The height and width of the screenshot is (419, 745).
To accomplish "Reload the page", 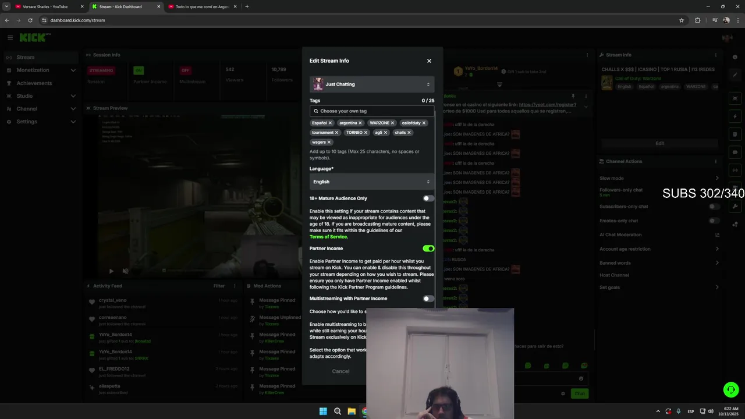I will (x=30, y=20).
